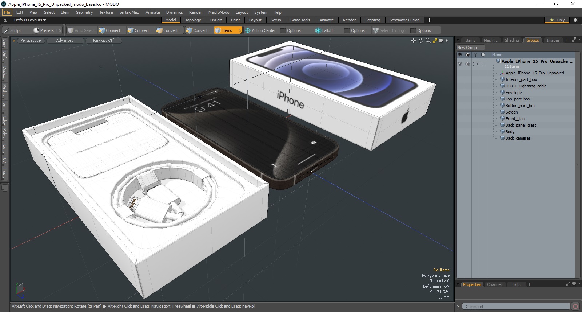Open viewport settings gear
This screenshot has width=582, height=312.
441,41
